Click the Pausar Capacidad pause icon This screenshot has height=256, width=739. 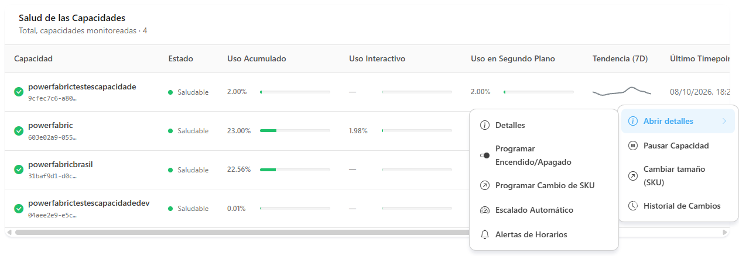[x=632, y=146]
